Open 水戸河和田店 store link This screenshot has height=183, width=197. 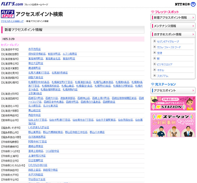pos(36,175)
